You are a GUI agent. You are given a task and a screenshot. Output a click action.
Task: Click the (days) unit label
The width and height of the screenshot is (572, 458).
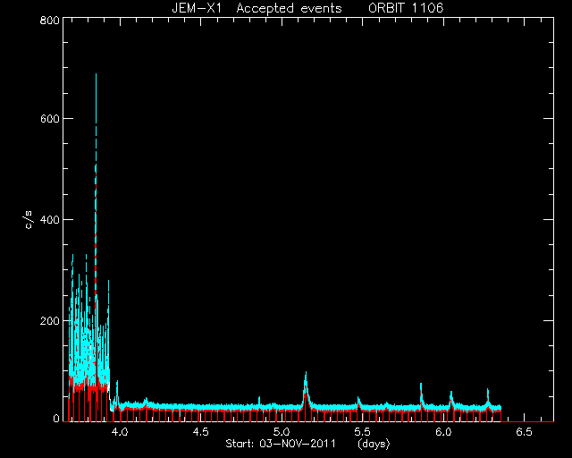coord(374,444)
